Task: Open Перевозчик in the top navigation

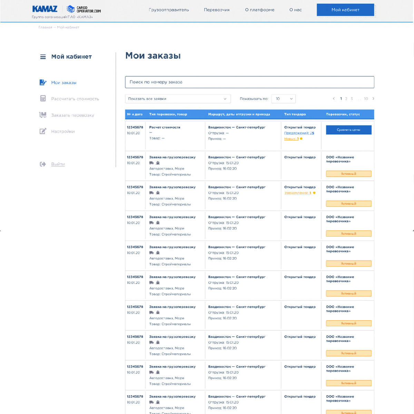Action: coord(217,10)
